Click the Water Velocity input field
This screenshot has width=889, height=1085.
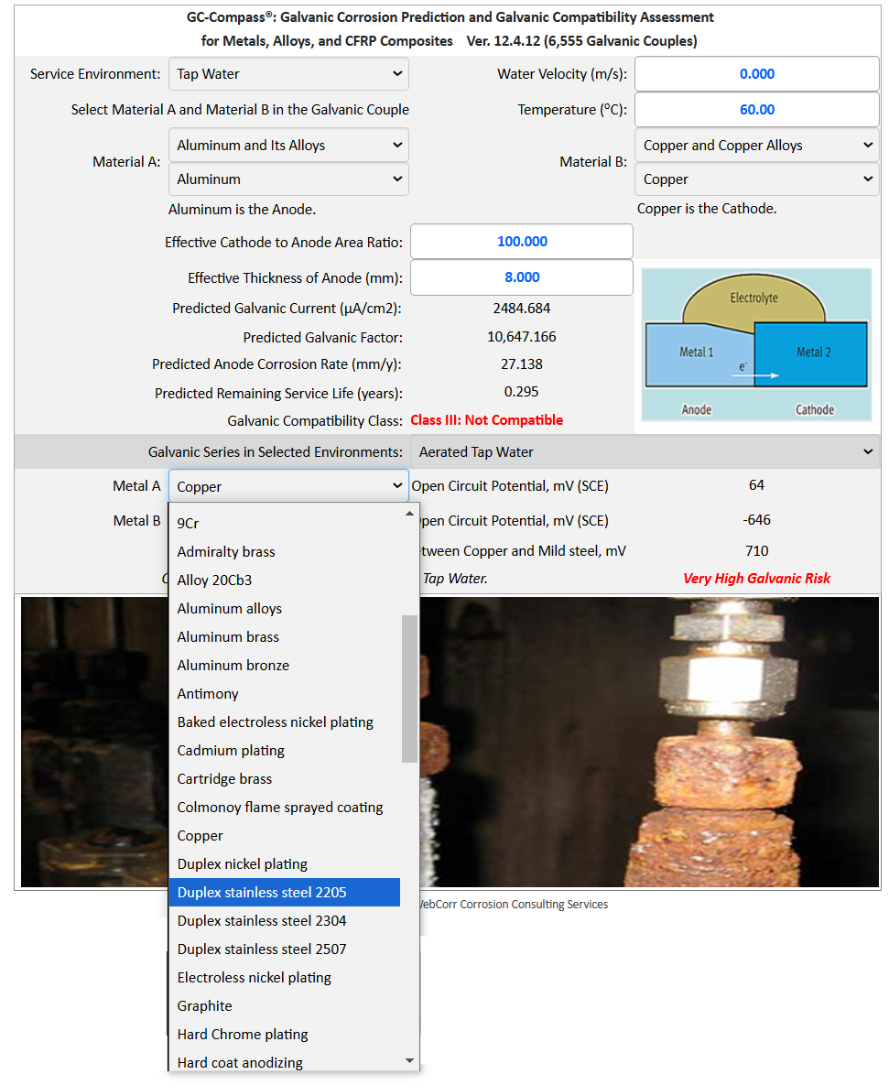(757, 74)
